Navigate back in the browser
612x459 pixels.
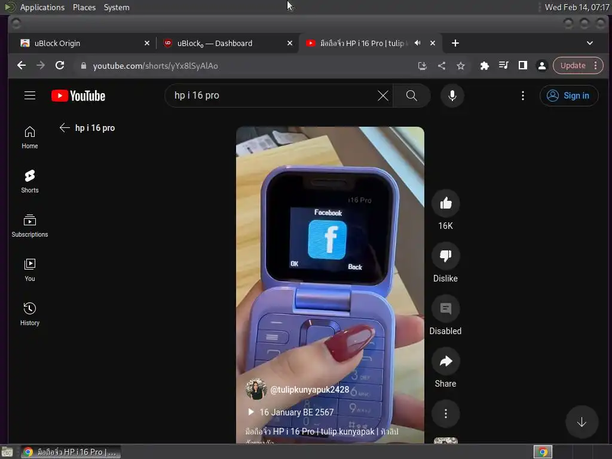click(x=22, y=66)
